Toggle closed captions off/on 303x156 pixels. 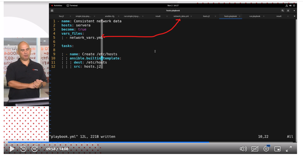click(255, 149)
